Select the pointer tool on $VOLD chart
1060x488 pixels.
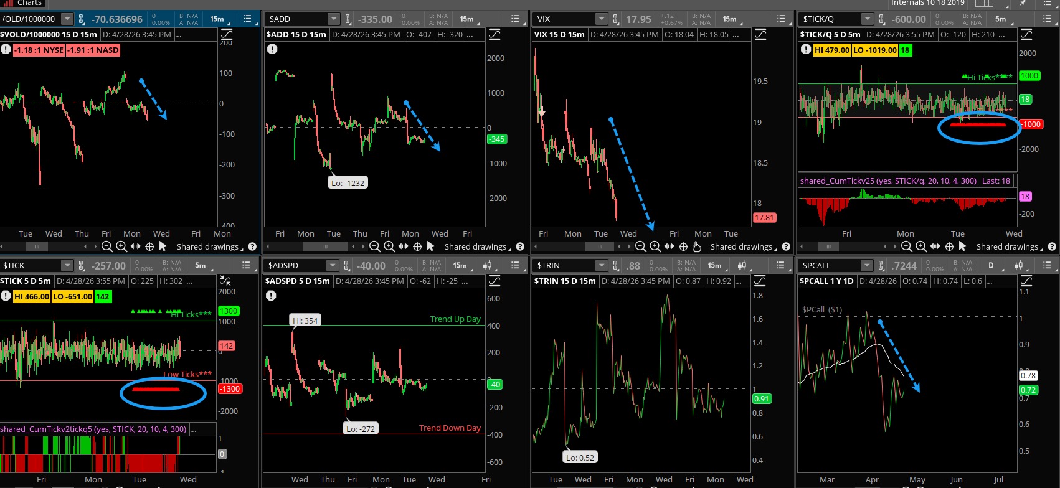coord(163,246)
